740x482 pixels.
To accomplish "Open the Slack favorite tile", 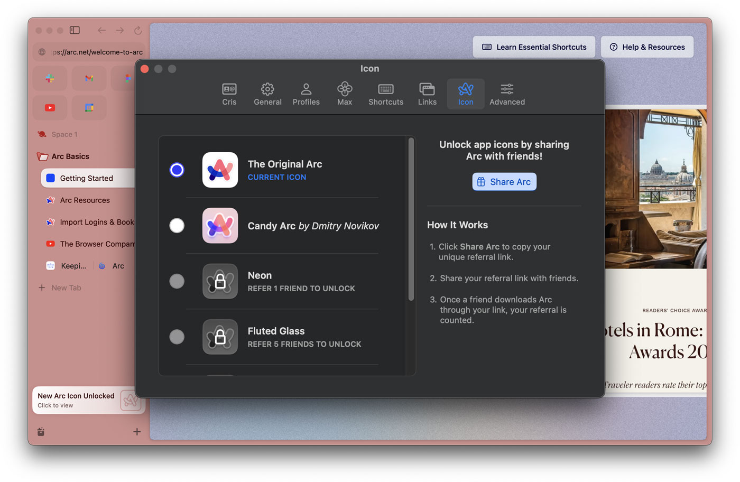I will click(50, 78).
